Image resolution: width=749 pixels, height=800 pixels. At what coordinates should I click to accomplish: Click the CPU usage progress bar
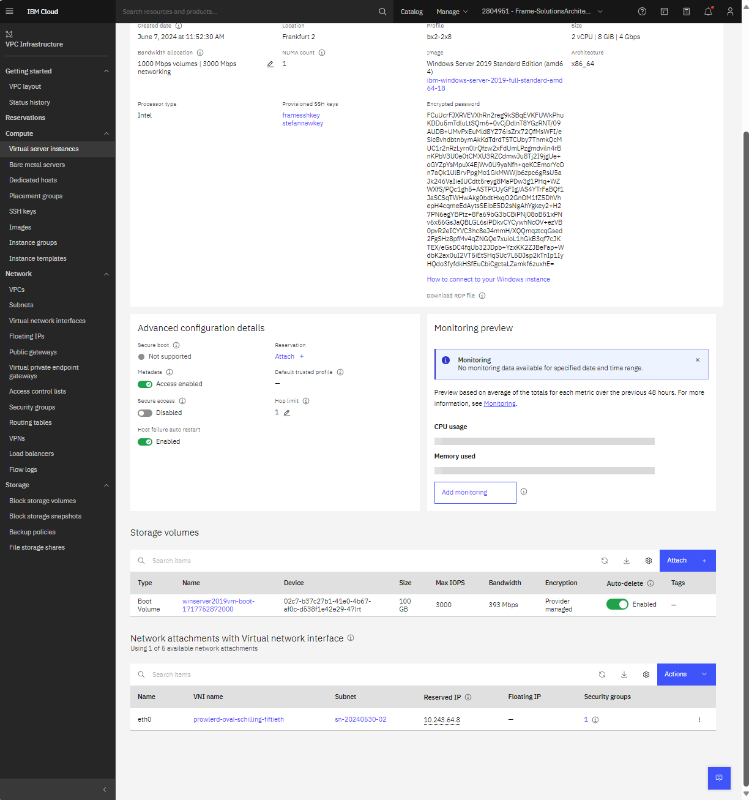(544, 441)
